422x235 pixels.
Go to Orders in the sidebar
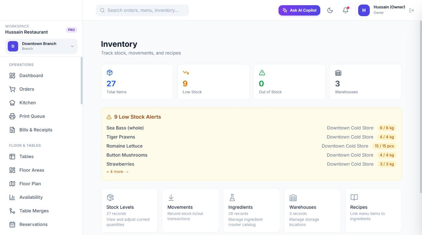(x=41, y=89)
